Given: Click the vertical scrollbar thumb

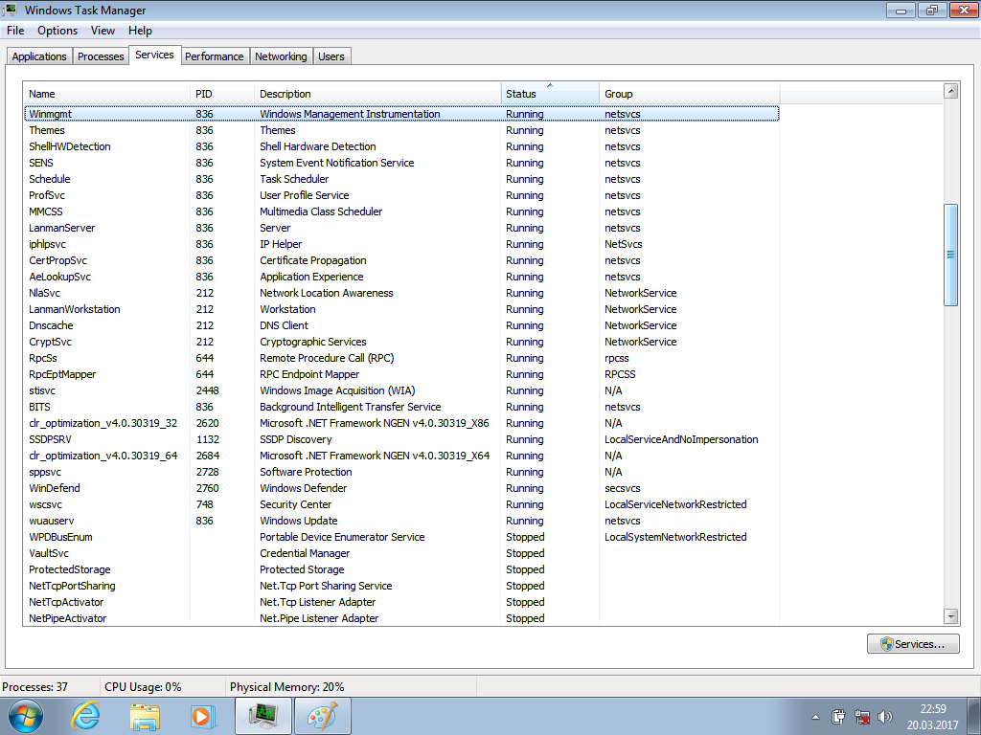Looking at the screenshot, I should (x=951, y=255).
